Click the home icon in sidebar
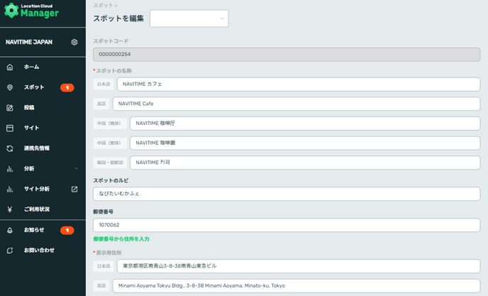This screenshot has height=296, width=488. 10,67
